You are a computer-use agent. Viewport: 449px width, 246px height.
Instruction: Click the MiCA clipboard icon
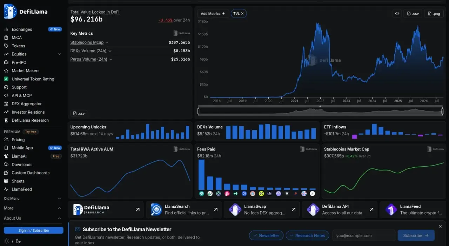coord(6,38)
